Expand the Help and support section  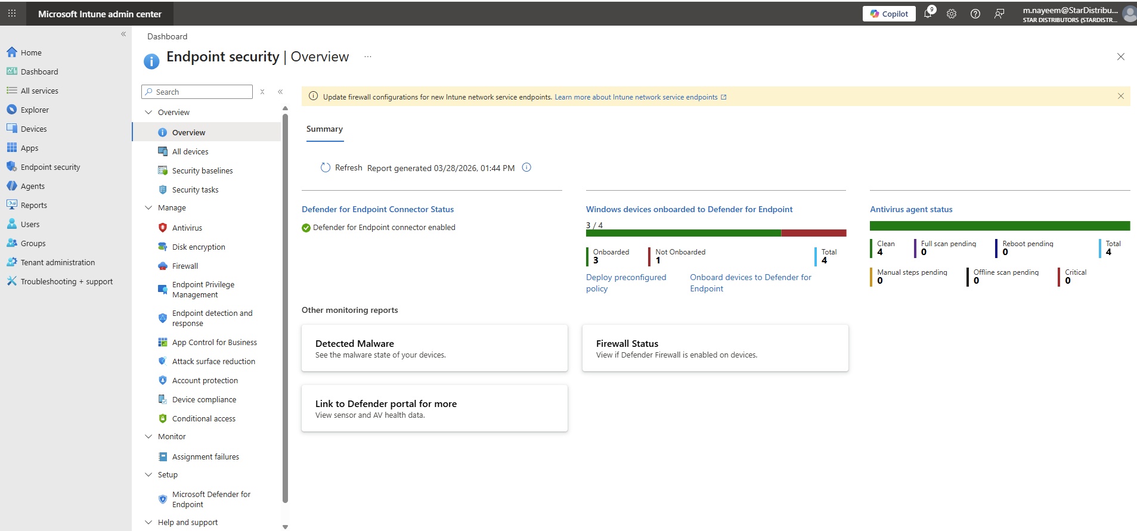coord(148,523)
